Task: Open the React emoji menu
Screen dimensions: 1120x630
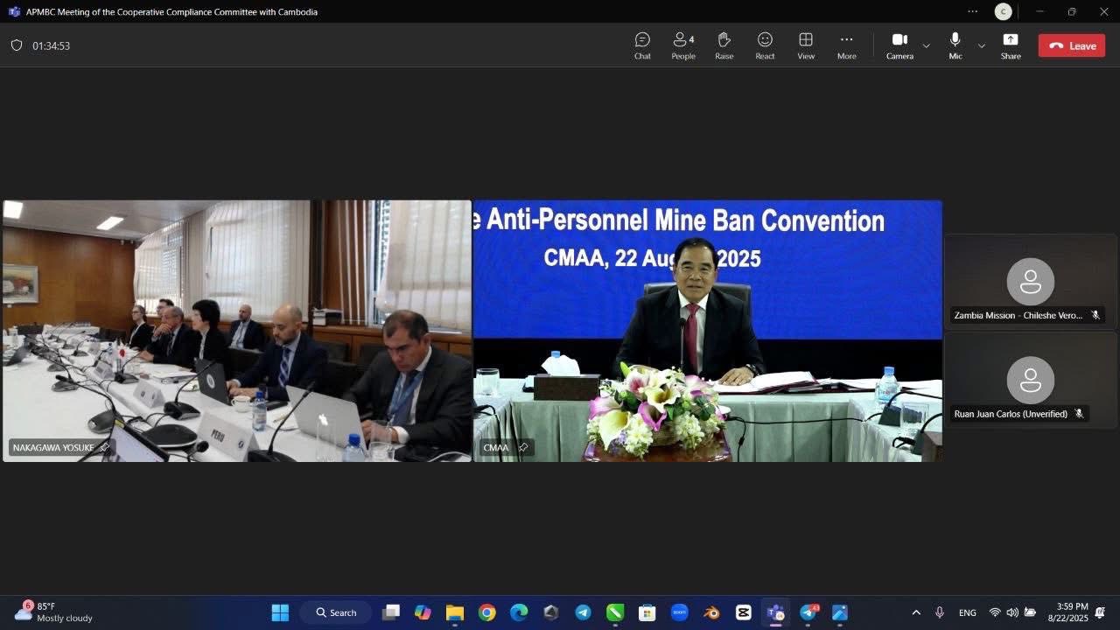Action: pyautogui.click(x=765, y=45)
